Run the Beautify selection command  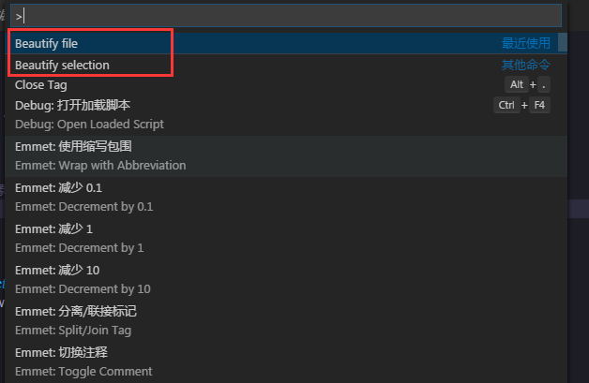tap(62, 65)
